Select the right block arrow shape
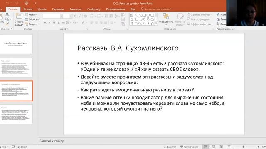266x149 pixels. (144, 19)
